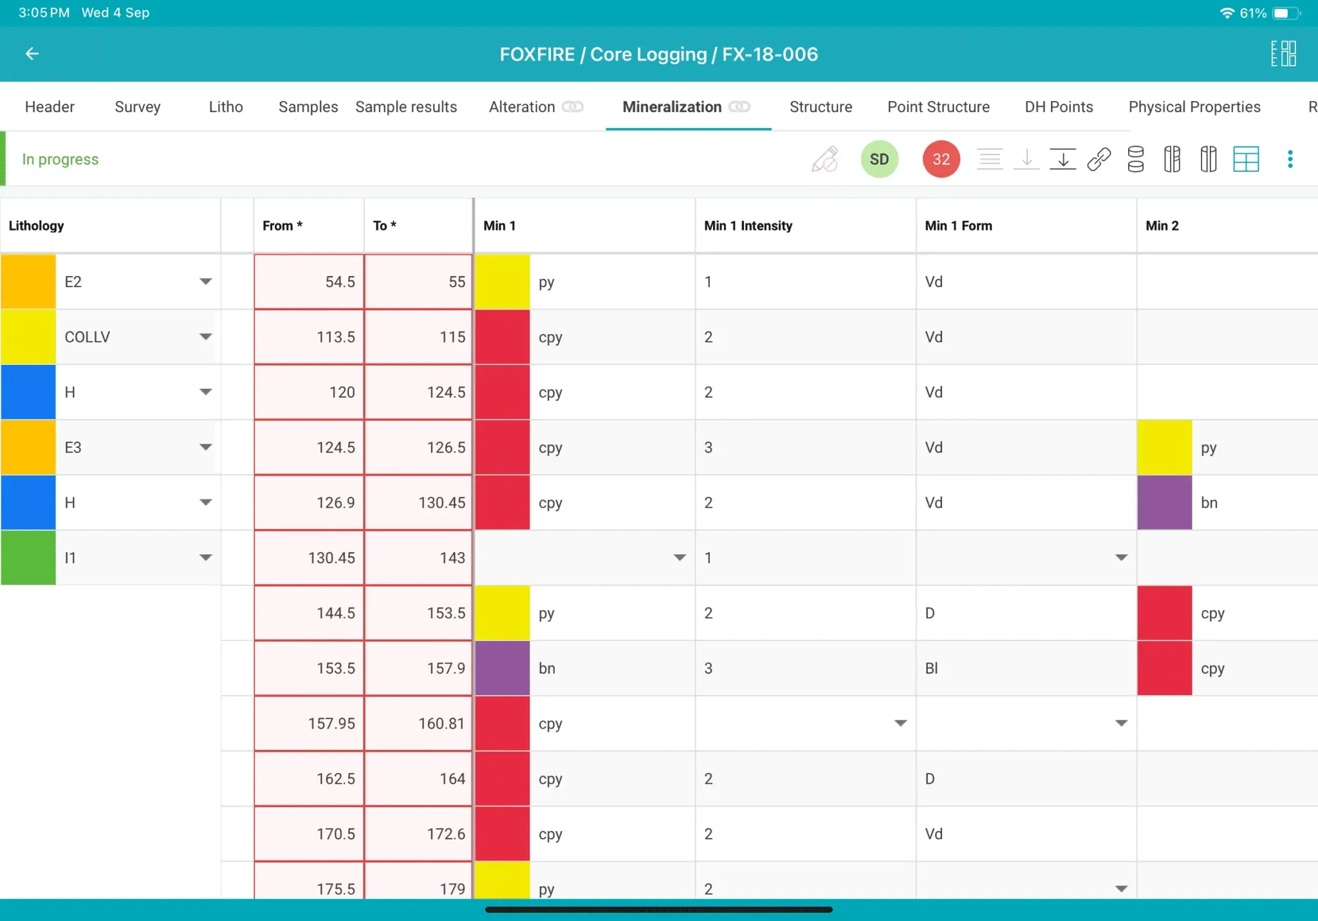Open the layout panels icon in header
The image size is (1318, 921).
pos(1283,54)
